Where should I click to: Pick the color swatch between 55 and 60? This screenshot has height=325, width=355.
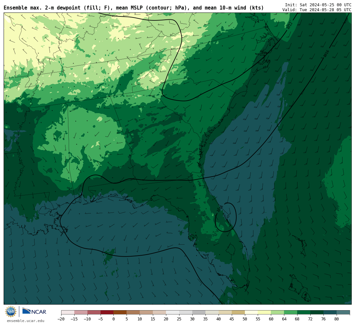264,312
